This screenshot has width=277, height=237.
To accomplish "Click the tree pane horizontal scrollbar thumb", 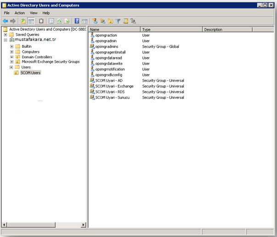I will click(31, 225).
